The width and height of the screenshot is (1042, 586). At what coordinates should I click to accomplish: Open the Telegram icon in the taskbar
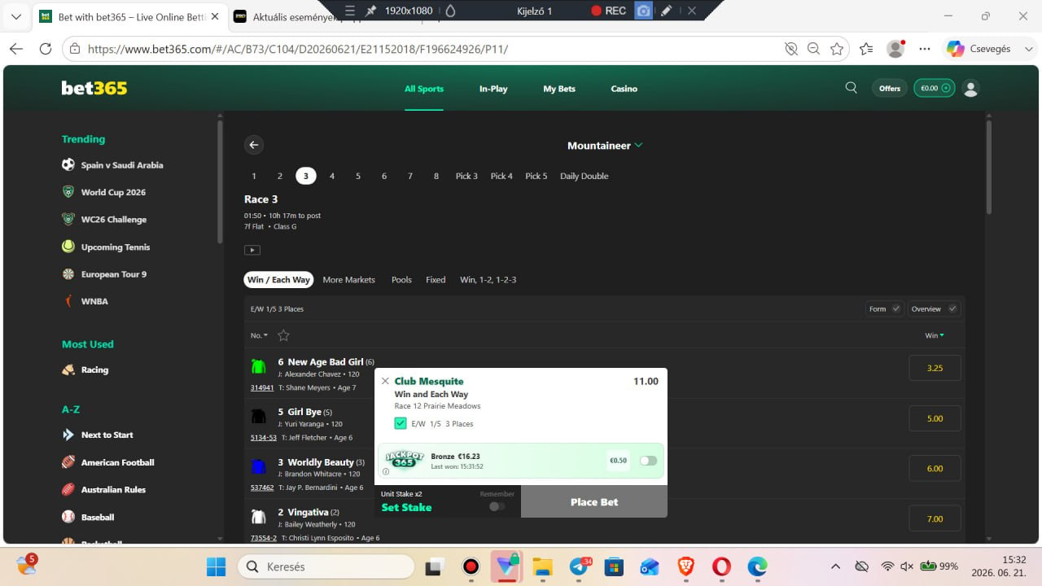(580, 566)
